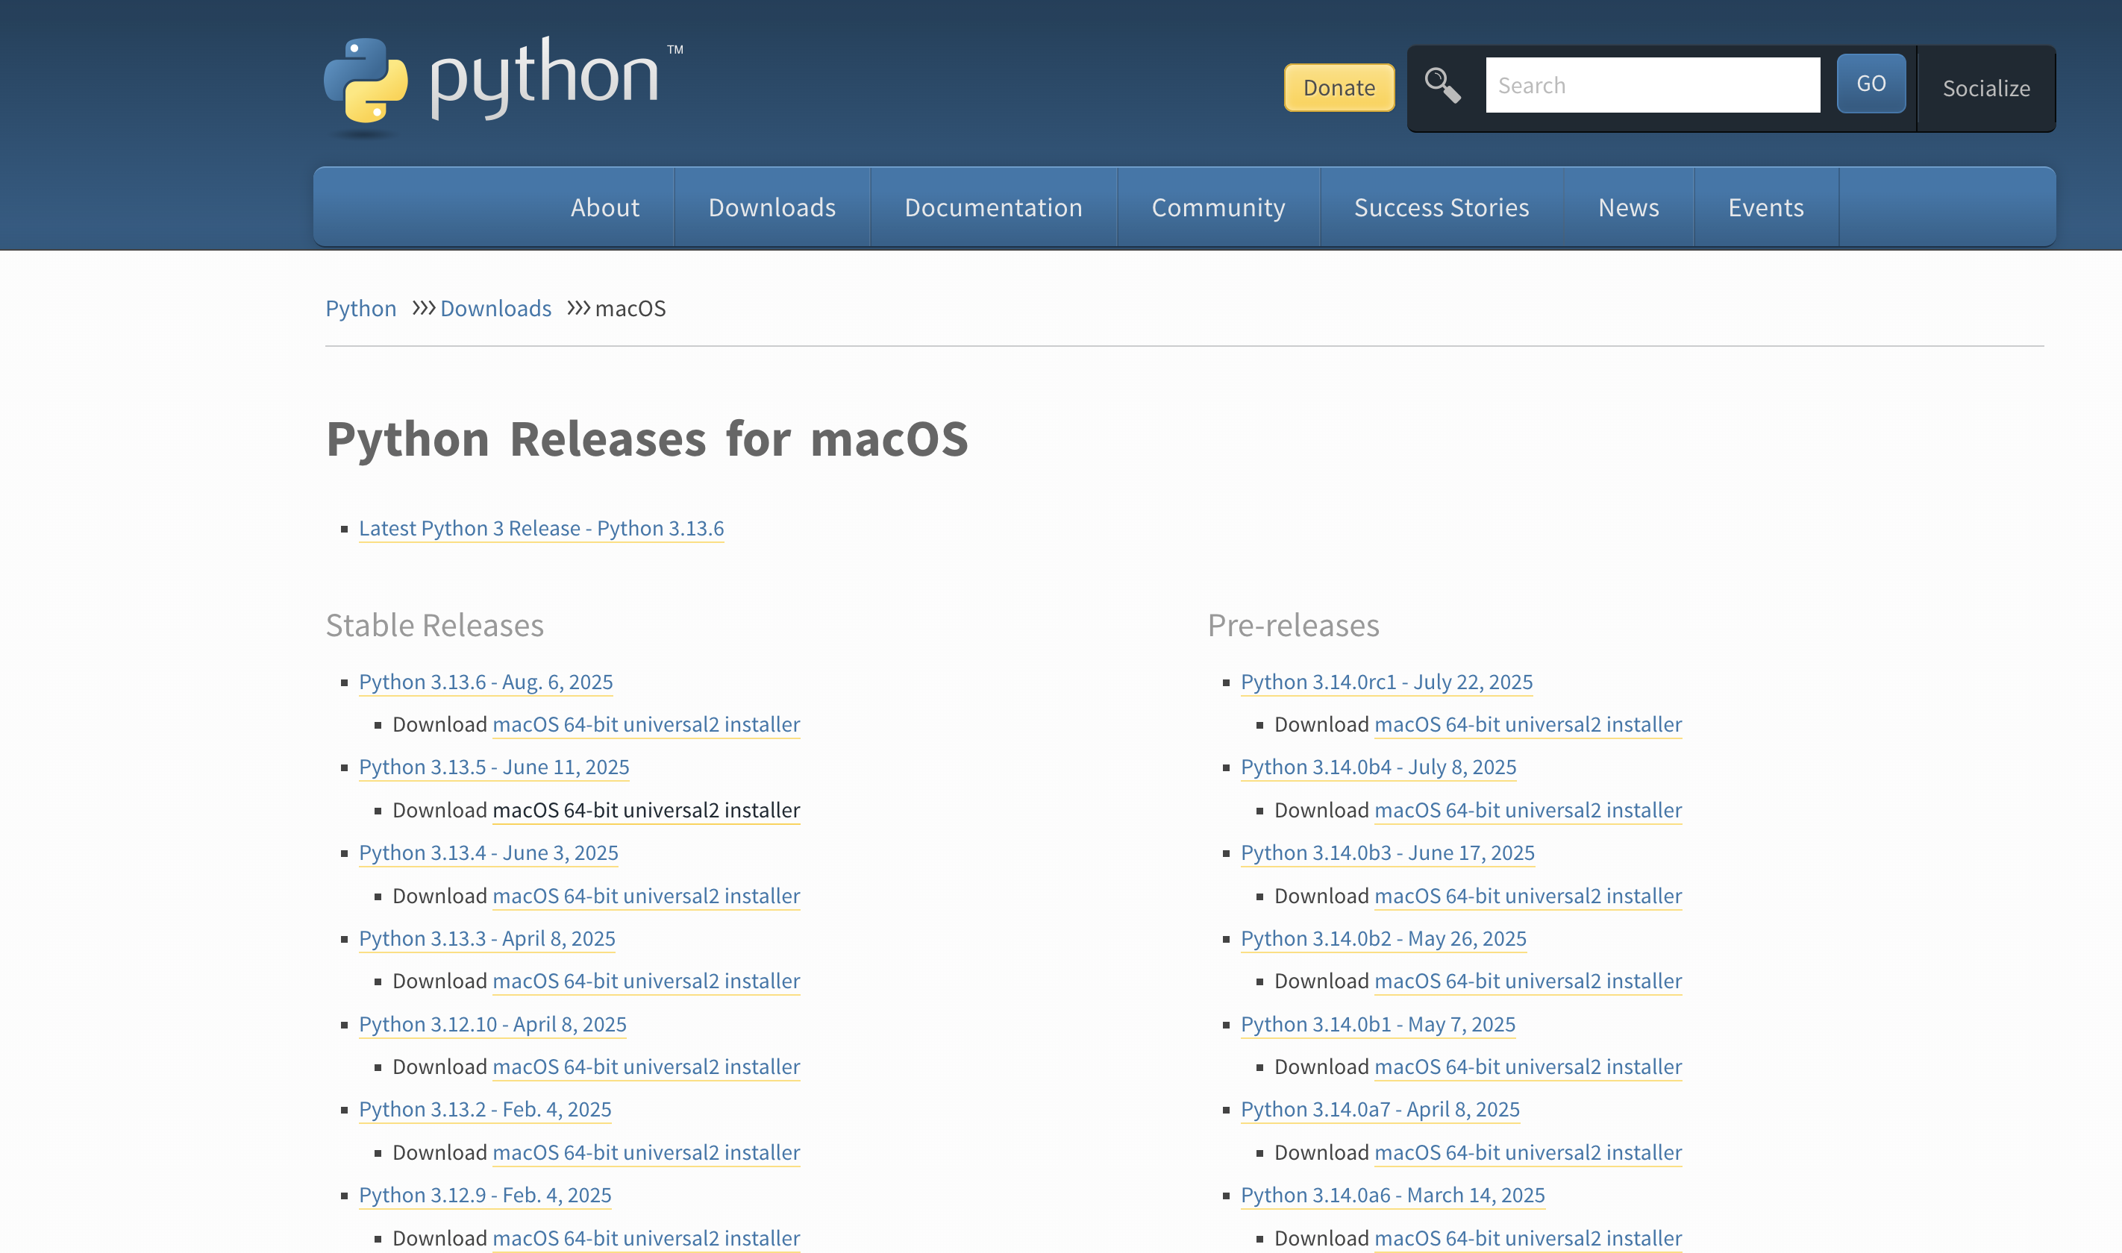Open Python 3.14.0b4 - July 8, 2025 pre-release
The image size is (2122, 1253).
[x=1378, y=767]
